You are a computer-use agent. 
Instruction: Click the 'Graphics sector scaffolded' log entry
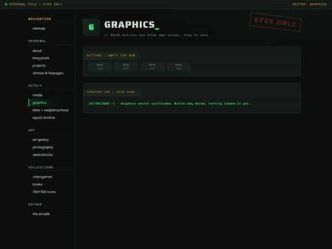tap(170, 103)
